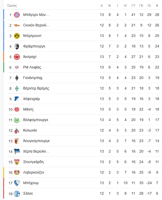
Task: Click the Mainz 05 red crest
Action: [17, 109]
